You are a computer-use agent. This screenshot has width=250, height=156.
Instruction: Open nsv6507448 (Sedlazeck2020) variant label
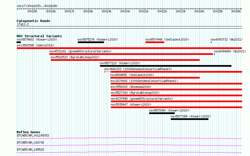[167, 39]
